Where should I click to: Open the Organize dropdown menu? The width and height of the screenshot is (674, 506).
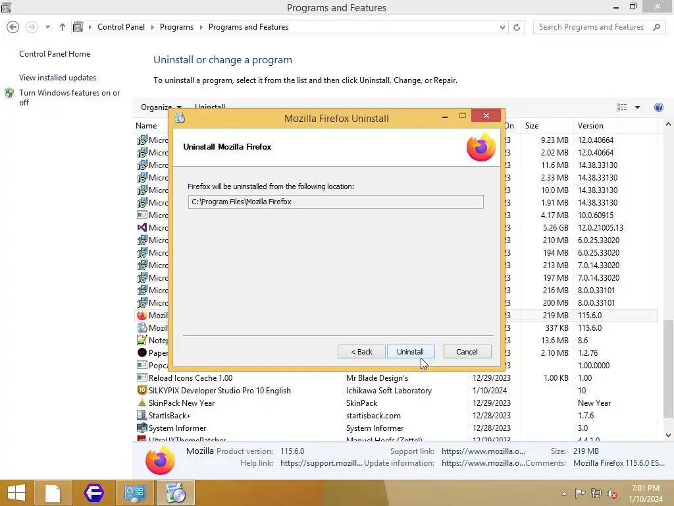(161, 107)
